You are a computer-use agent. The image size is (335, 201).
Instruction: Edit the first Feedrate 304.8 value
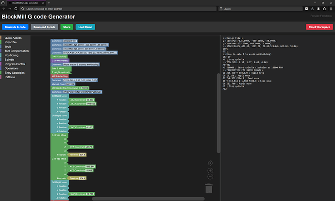(x=82, y=155)
